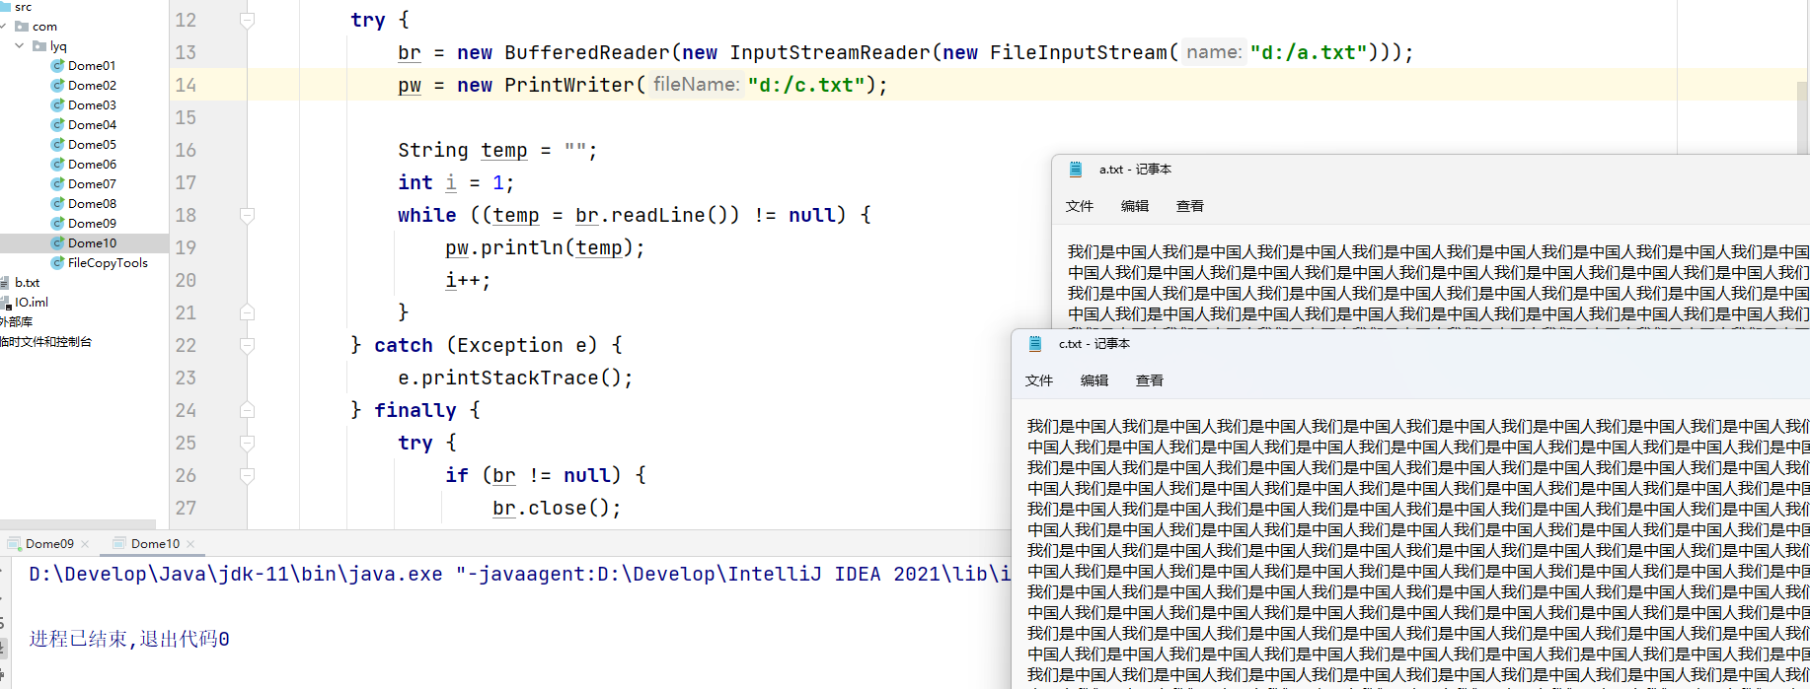Fold the try block at line 12
This screenshot has height=689, width=1810.
[x=248, y=20]
